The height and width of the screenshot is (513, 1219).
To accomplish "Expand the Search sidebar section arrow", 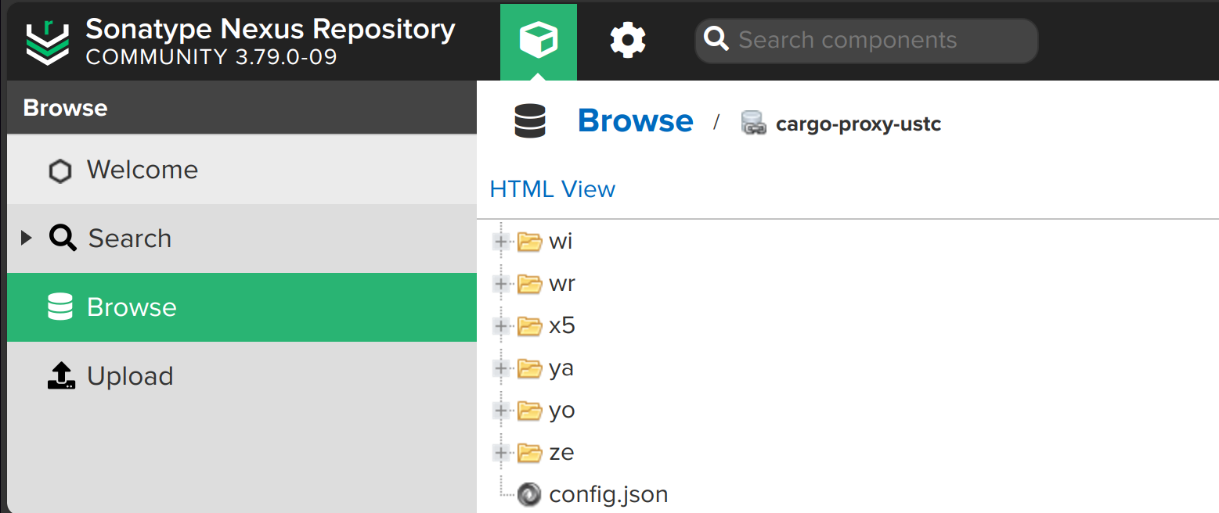I will point(27,238).
